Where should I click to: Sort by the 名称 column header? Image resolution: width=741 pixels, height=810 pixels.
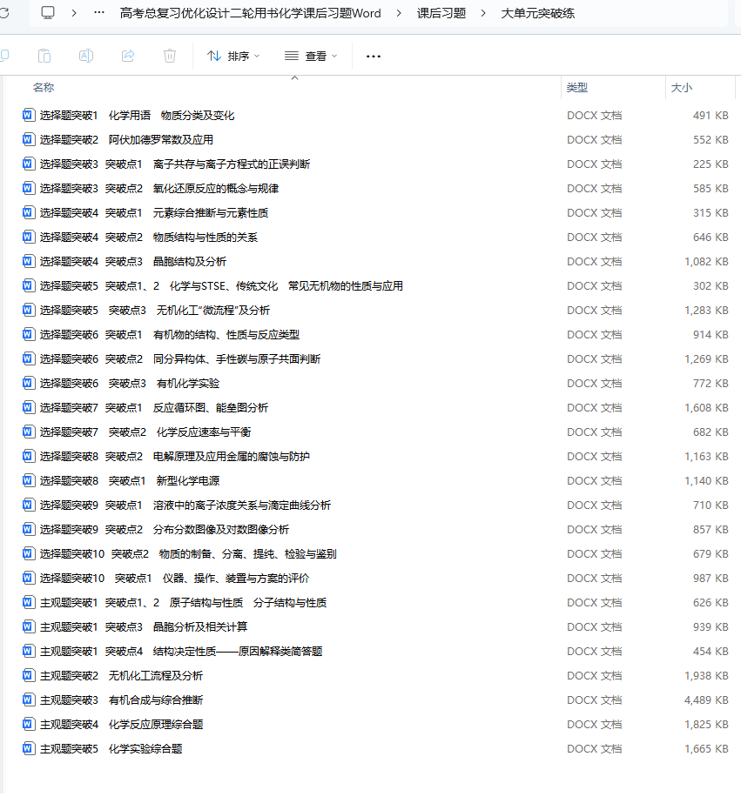(44, 88)
